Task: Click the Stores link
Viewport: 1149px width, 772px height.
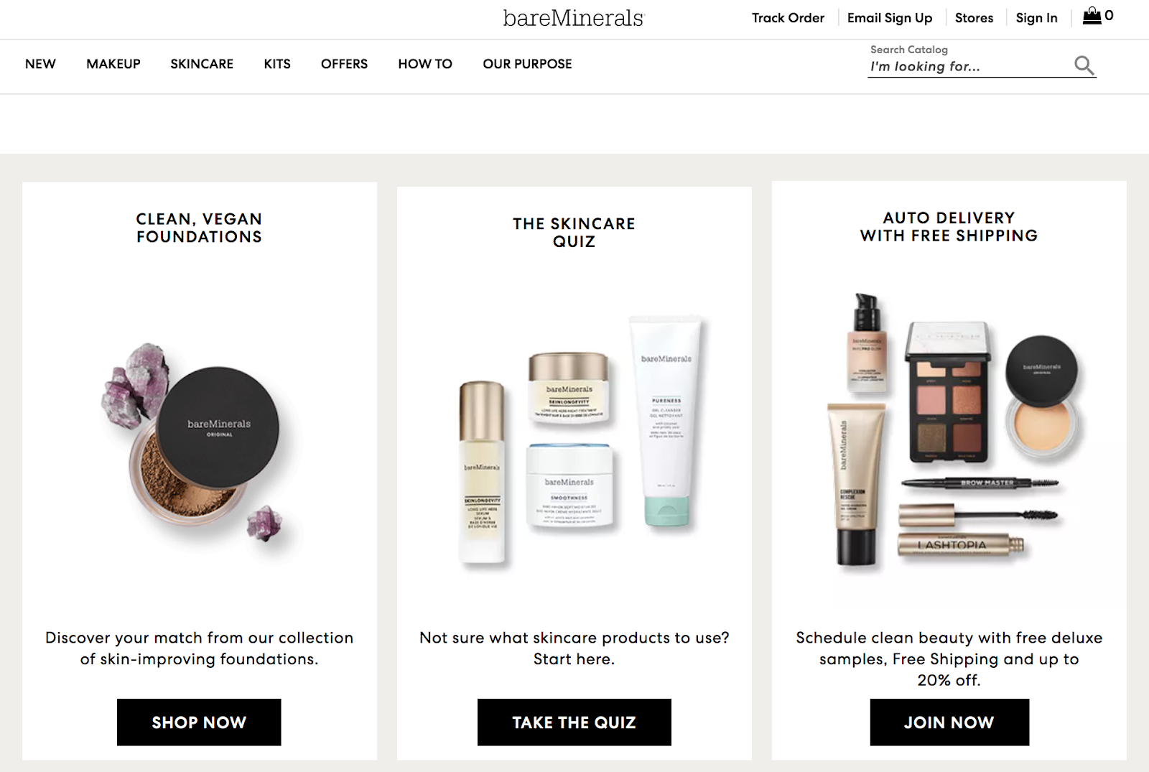Action: point(974,18)
